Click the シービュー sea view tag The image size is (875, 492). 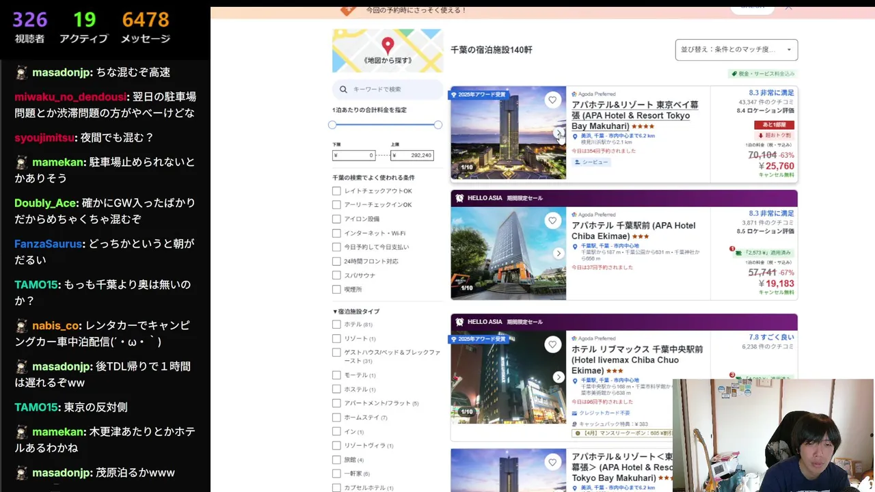coord(591,162)
